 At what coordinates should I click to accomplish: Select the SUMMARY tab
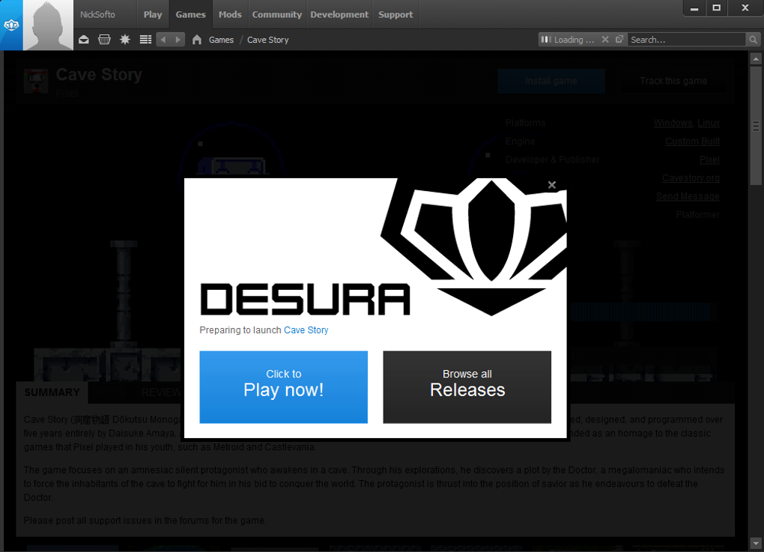[52, 392]
